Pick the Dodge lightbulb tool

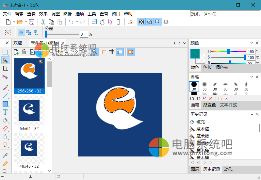click(x=5, y=145)
